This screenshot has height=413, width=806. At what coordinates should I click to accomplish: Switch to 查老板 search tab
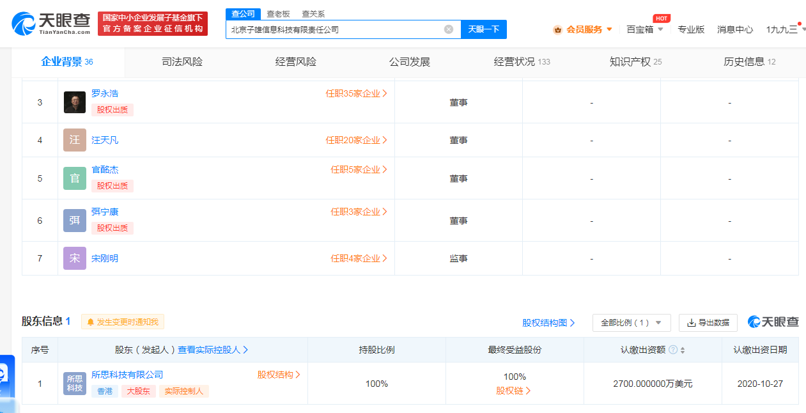point(278,14)
